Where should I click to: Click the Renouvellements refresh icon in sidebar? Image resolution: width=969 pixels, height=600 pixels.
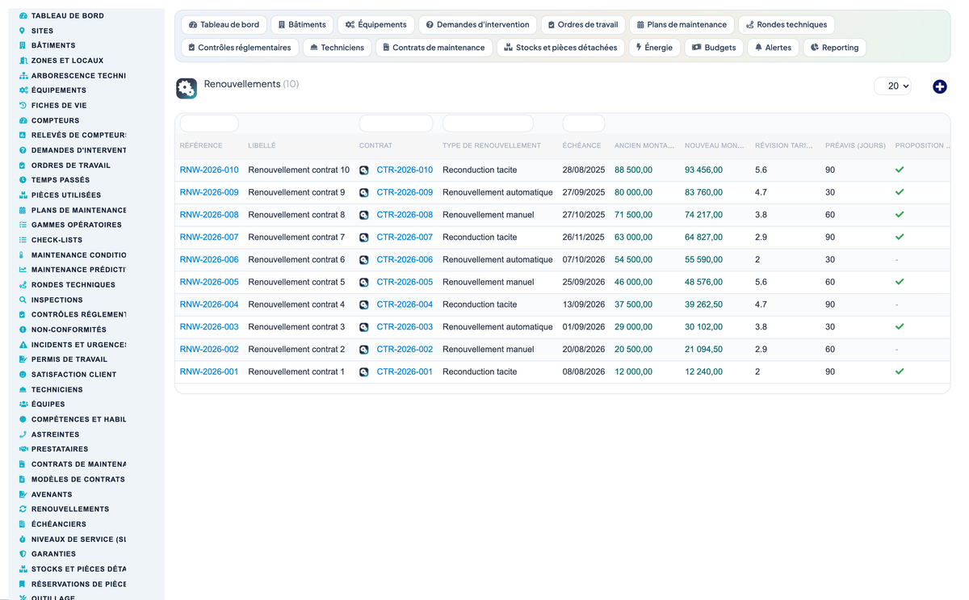pos(23,509)
